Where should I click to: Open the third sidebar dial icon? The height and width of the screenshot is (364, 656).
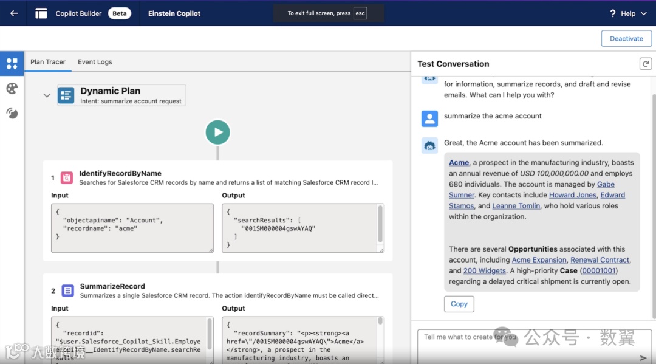pyautogui.click(x=12, y=113)
